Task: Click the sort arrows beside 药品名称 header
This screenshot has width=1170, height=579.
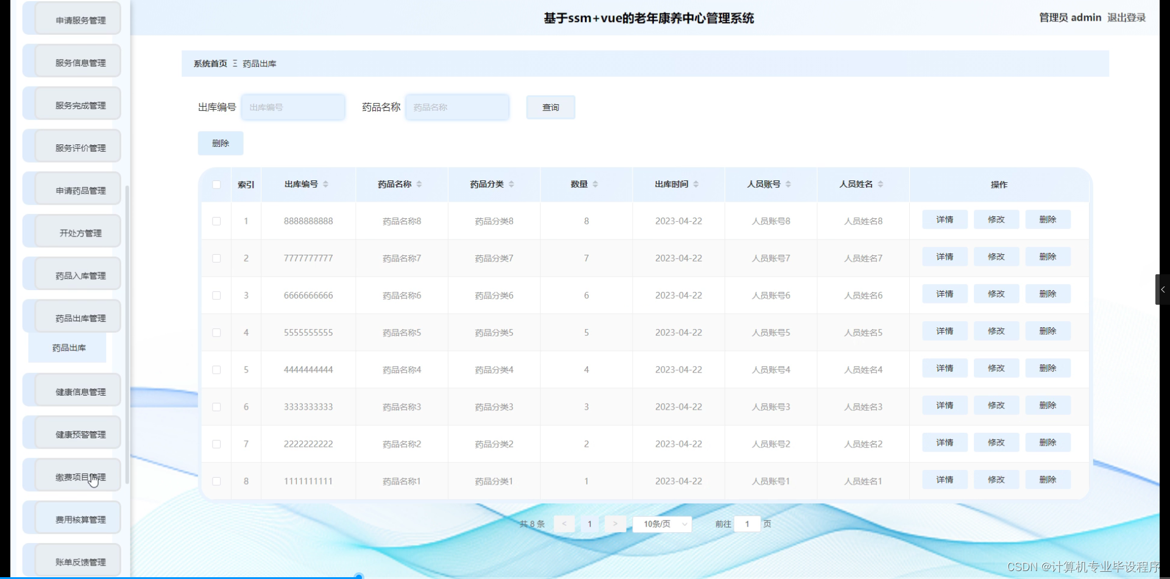Action: [419, 184]
